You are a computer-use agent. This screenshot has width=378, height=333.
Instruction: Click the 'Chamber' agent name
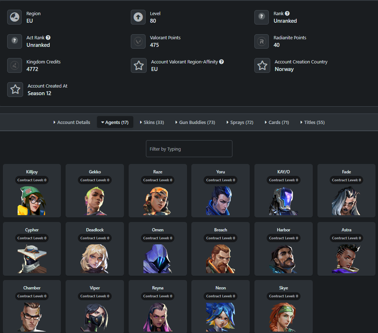click(x=32, y=288)
